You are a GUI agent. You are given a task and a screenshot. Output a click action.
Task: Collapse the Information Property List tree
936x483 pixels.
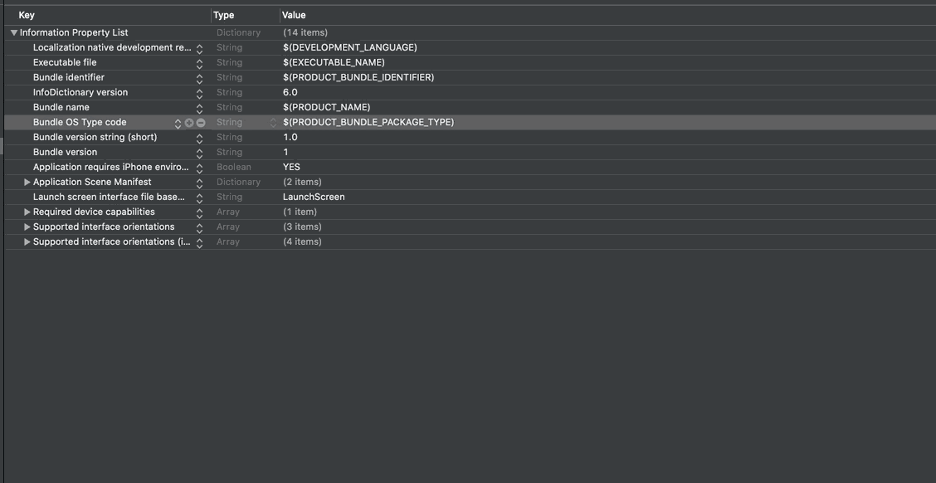click(x=12, y=32)
